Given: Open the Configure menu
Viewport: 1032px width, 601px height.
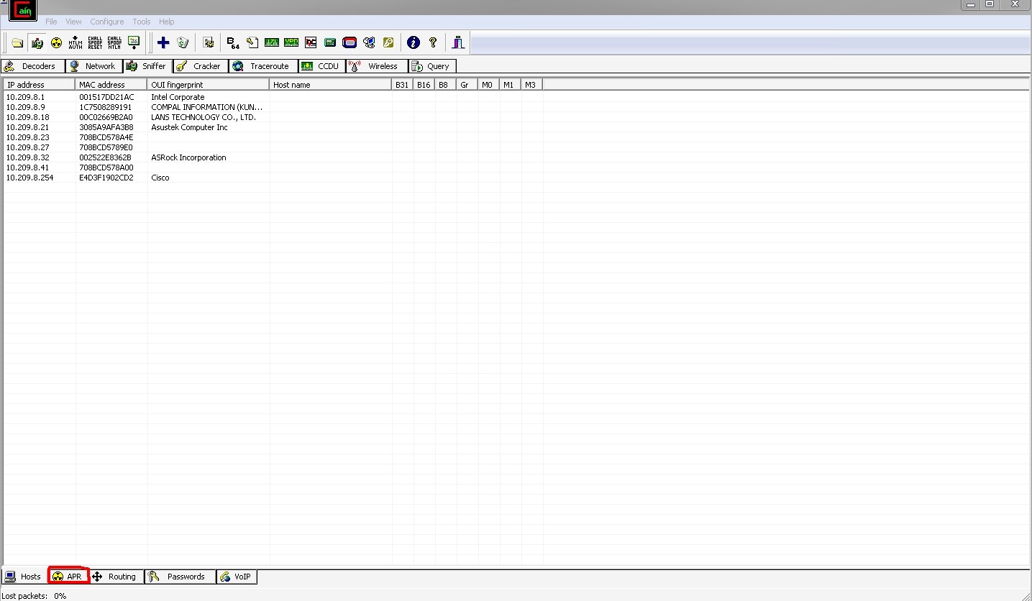Looking at the screenshot, I should 107,22.
